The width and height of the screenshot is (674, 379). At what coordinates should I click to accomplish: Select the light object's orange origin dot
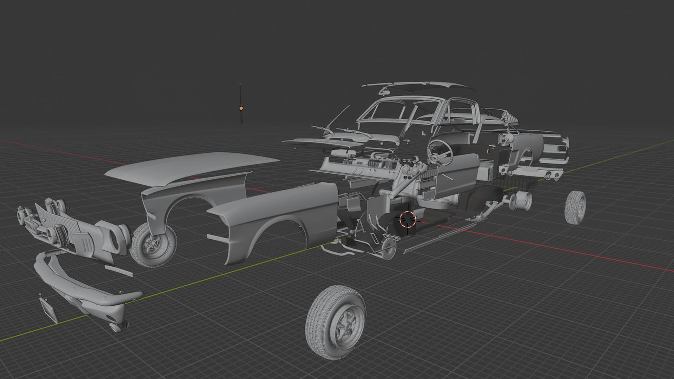pos(241,108)
